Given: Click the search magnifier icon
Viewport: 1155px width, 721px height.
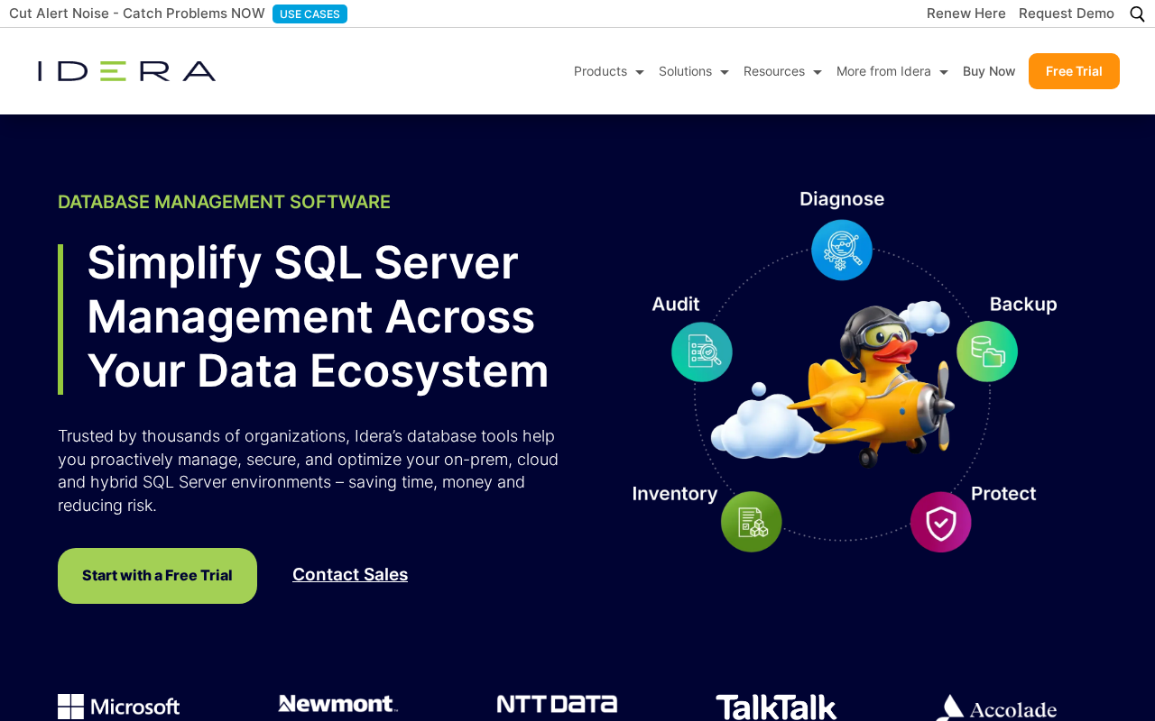Looking at the screenshot, I should (x=1137, y=14).
